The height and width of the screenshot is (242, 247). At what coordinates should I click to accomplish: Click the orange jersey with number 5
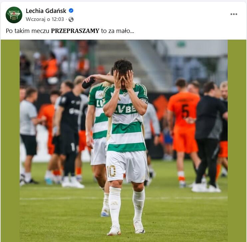tap(184, 109)
